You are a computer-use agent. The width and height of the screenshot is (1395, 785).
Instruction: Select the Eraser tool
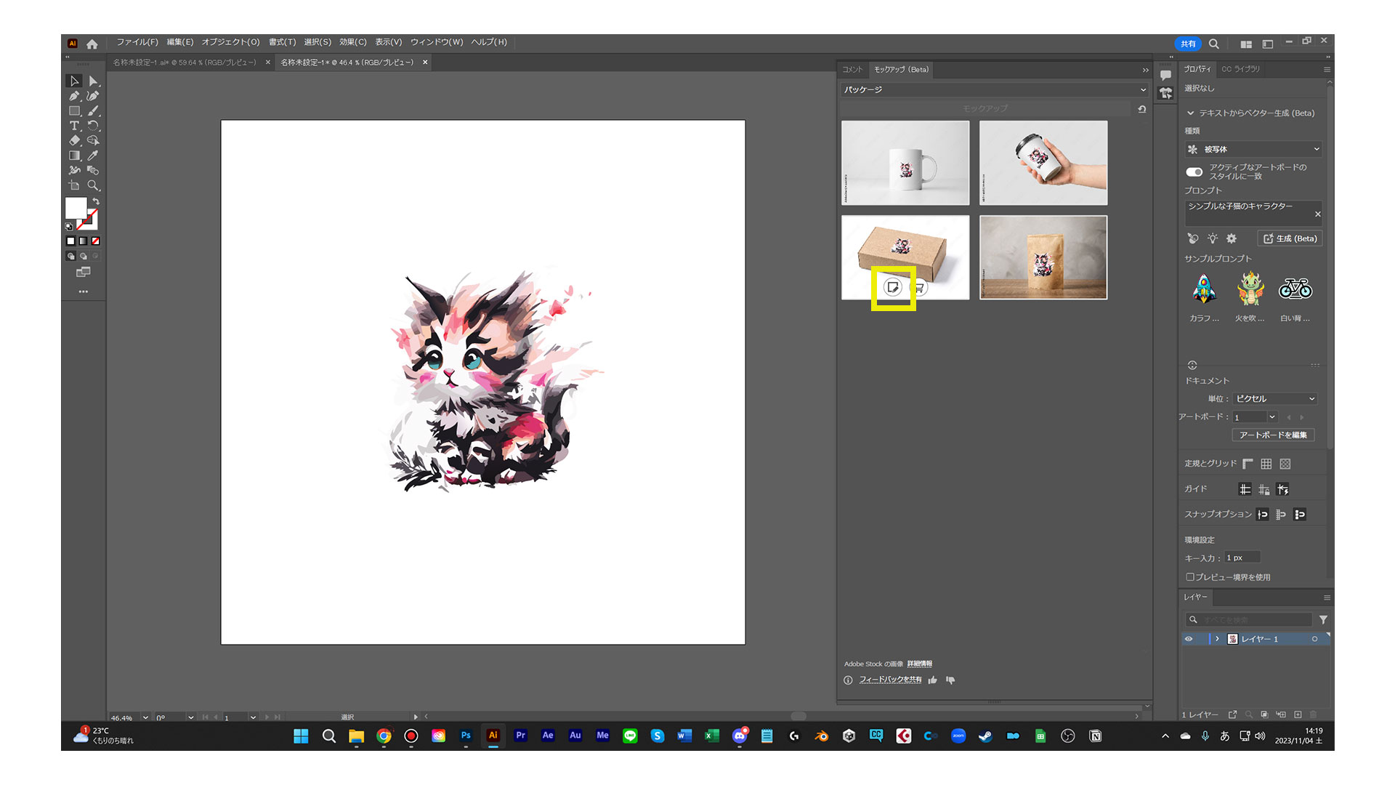pos(74,140)
